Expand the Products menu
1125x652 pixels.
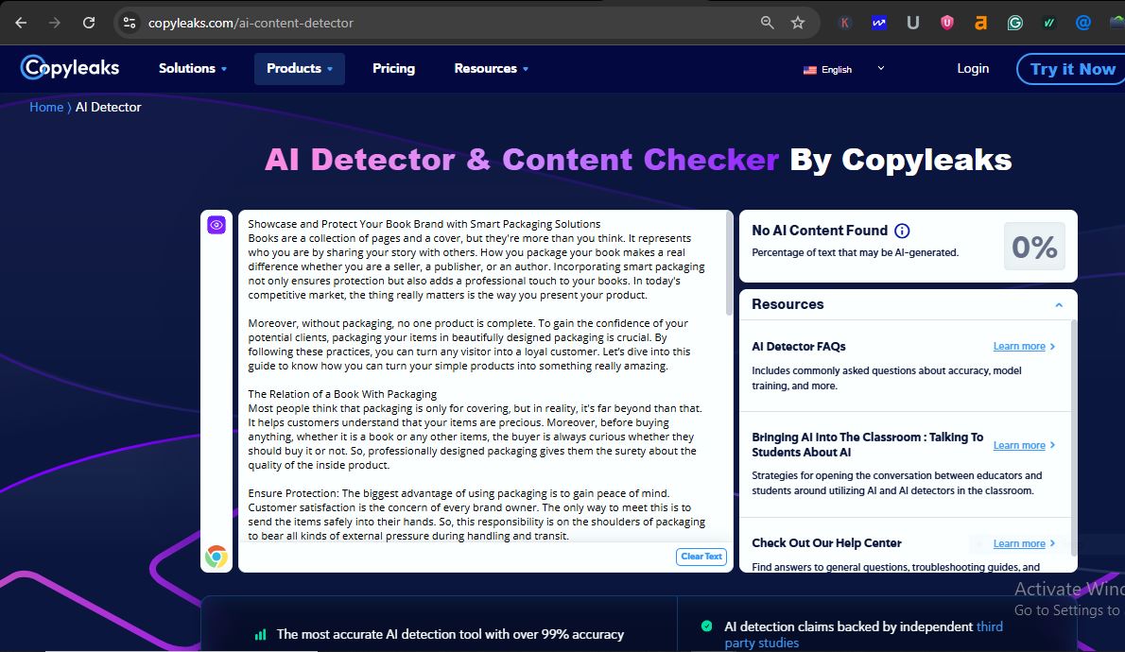click(x=299, y=68)
